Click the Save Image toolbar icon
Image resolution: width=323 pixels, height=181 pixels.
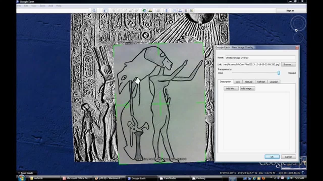tap(186, 11)
